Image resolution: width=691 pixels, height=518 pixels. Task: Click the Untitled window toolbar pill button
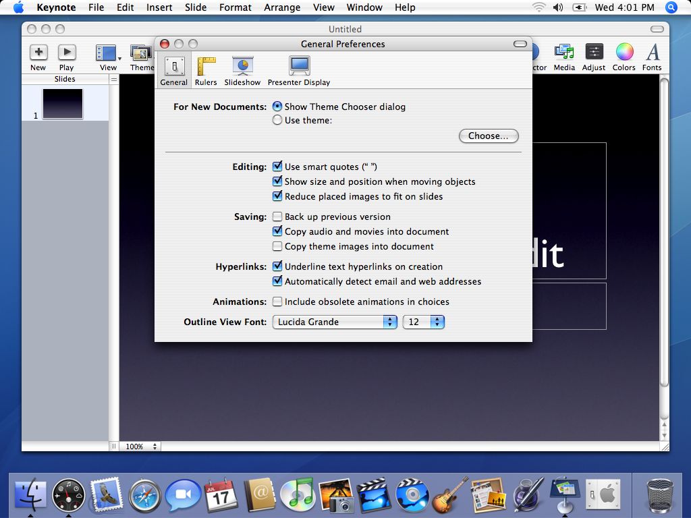click(657, 29)
